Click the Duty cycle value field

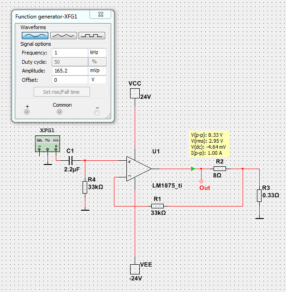click(x=70, y=62)
